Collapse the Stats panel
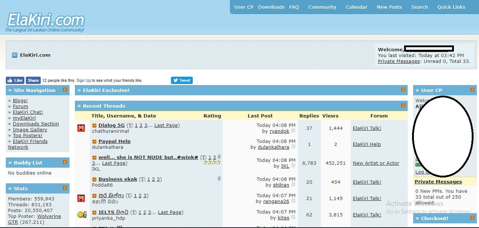479x228 pixels. [x=65, y=188]
